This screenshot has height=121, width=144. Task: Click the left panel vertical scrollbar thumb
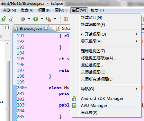7,91
